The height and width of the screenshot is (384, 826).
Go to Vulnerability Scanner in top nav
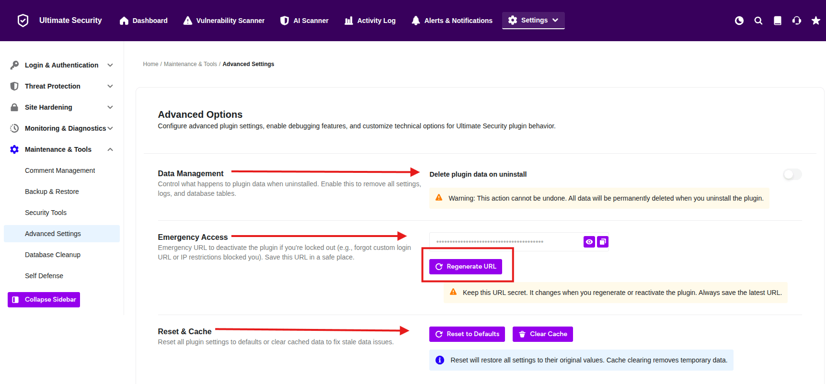tap(224, 21)
